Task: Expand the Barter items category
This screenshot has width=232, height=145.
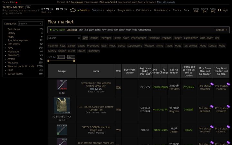Action: pyautogui.click(x=5, y=74)
